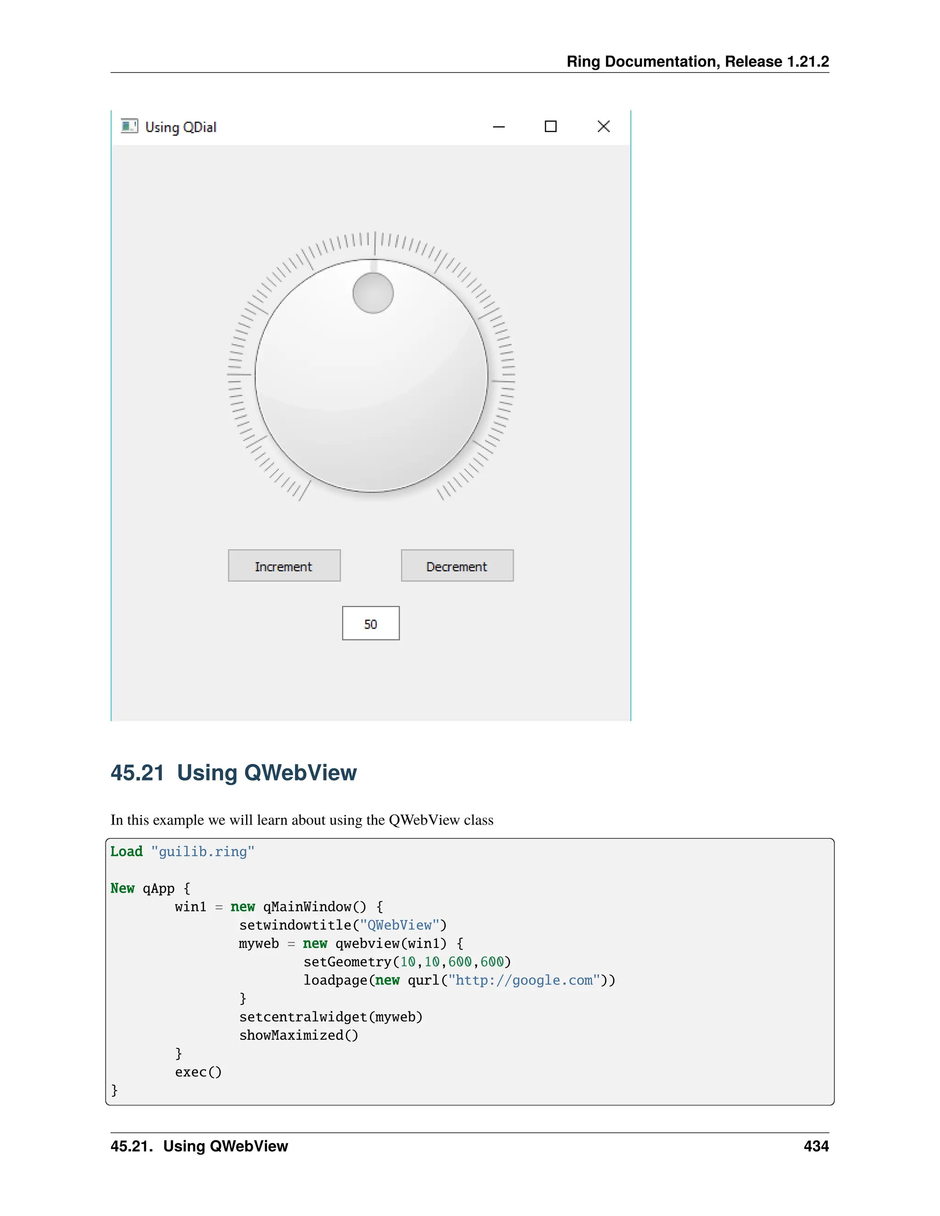Click the small round dial handle notch

pyautogui.click(x=373, y=293)
